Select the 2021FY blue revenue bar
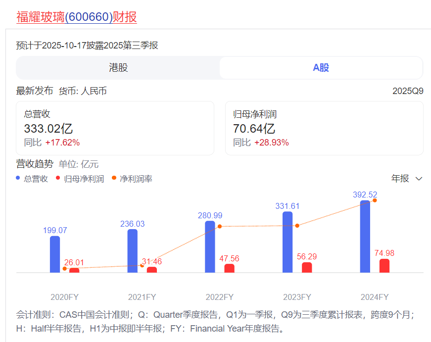Screen dimensions: 431x342 [x=133, y=251]
